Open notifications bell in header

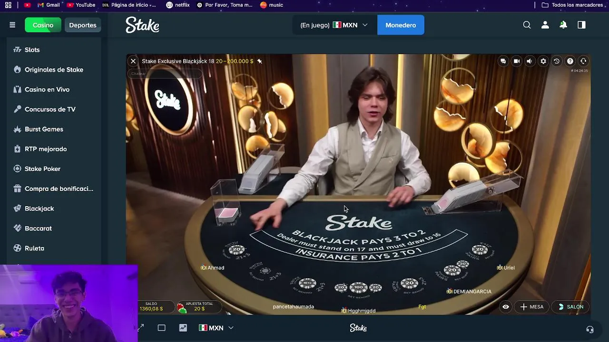tap(563, 25)
